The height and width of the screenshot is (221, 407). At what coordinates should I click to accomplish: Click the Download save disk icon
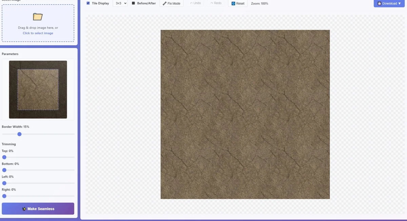pyautogui.click(x=379, y=3)
